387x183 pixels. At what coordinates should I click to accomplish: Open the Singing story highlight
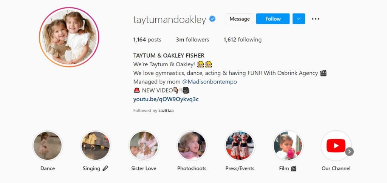(x=96, y=146)
